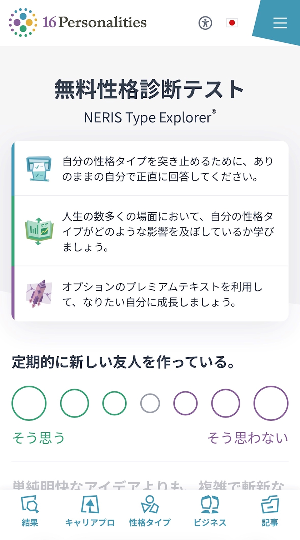The width and height of the screenshot is (300, 540).
Task: Select the medium purple disagree circle
Action: coord(225,403)
